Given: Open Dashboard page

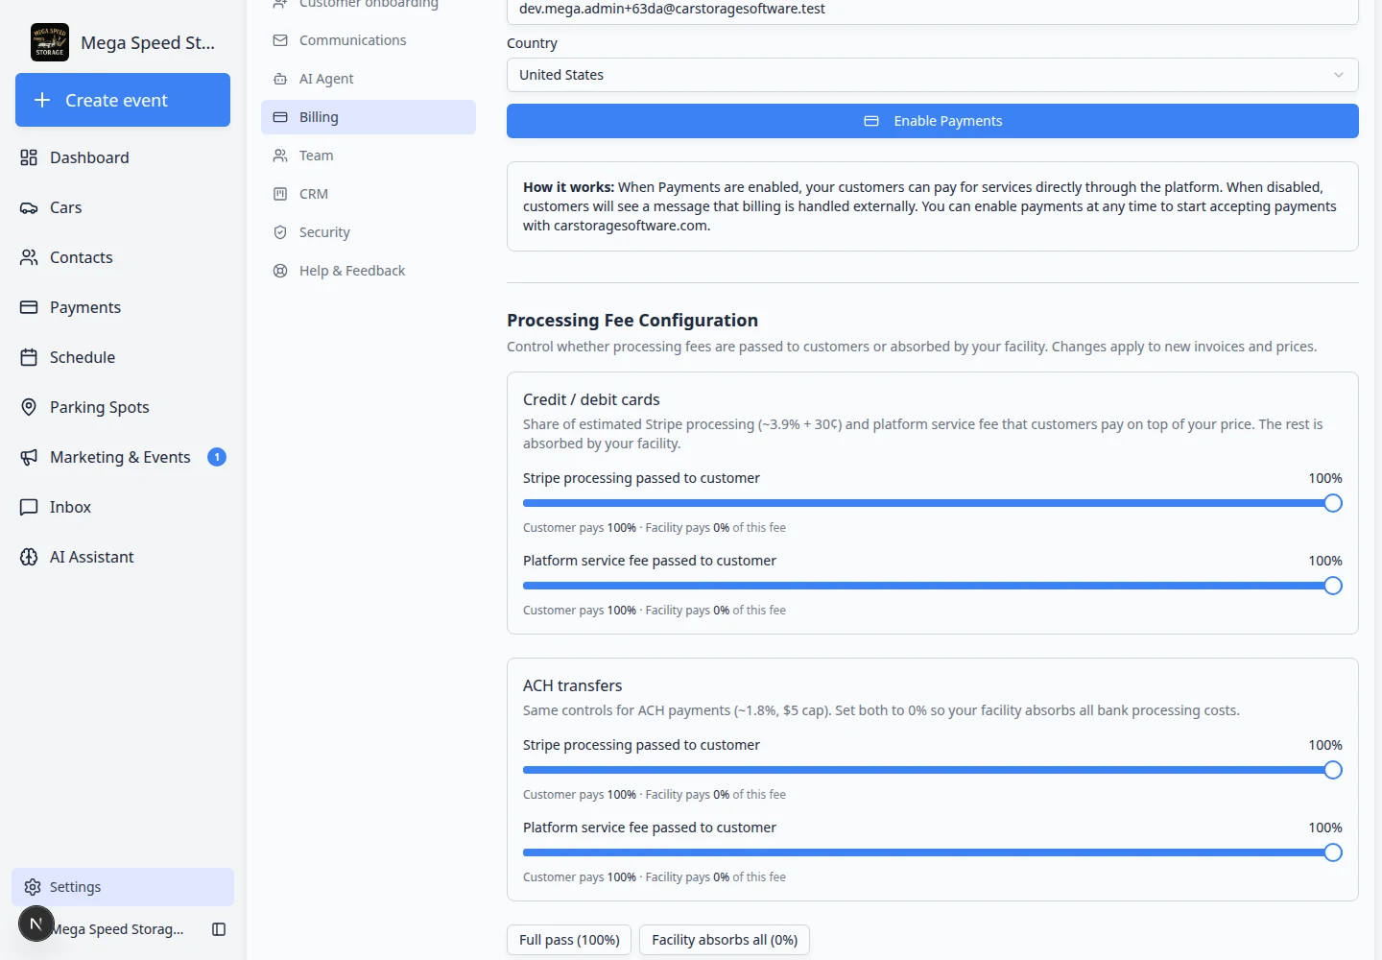Looking at the screenshot, I should [123, 157].
